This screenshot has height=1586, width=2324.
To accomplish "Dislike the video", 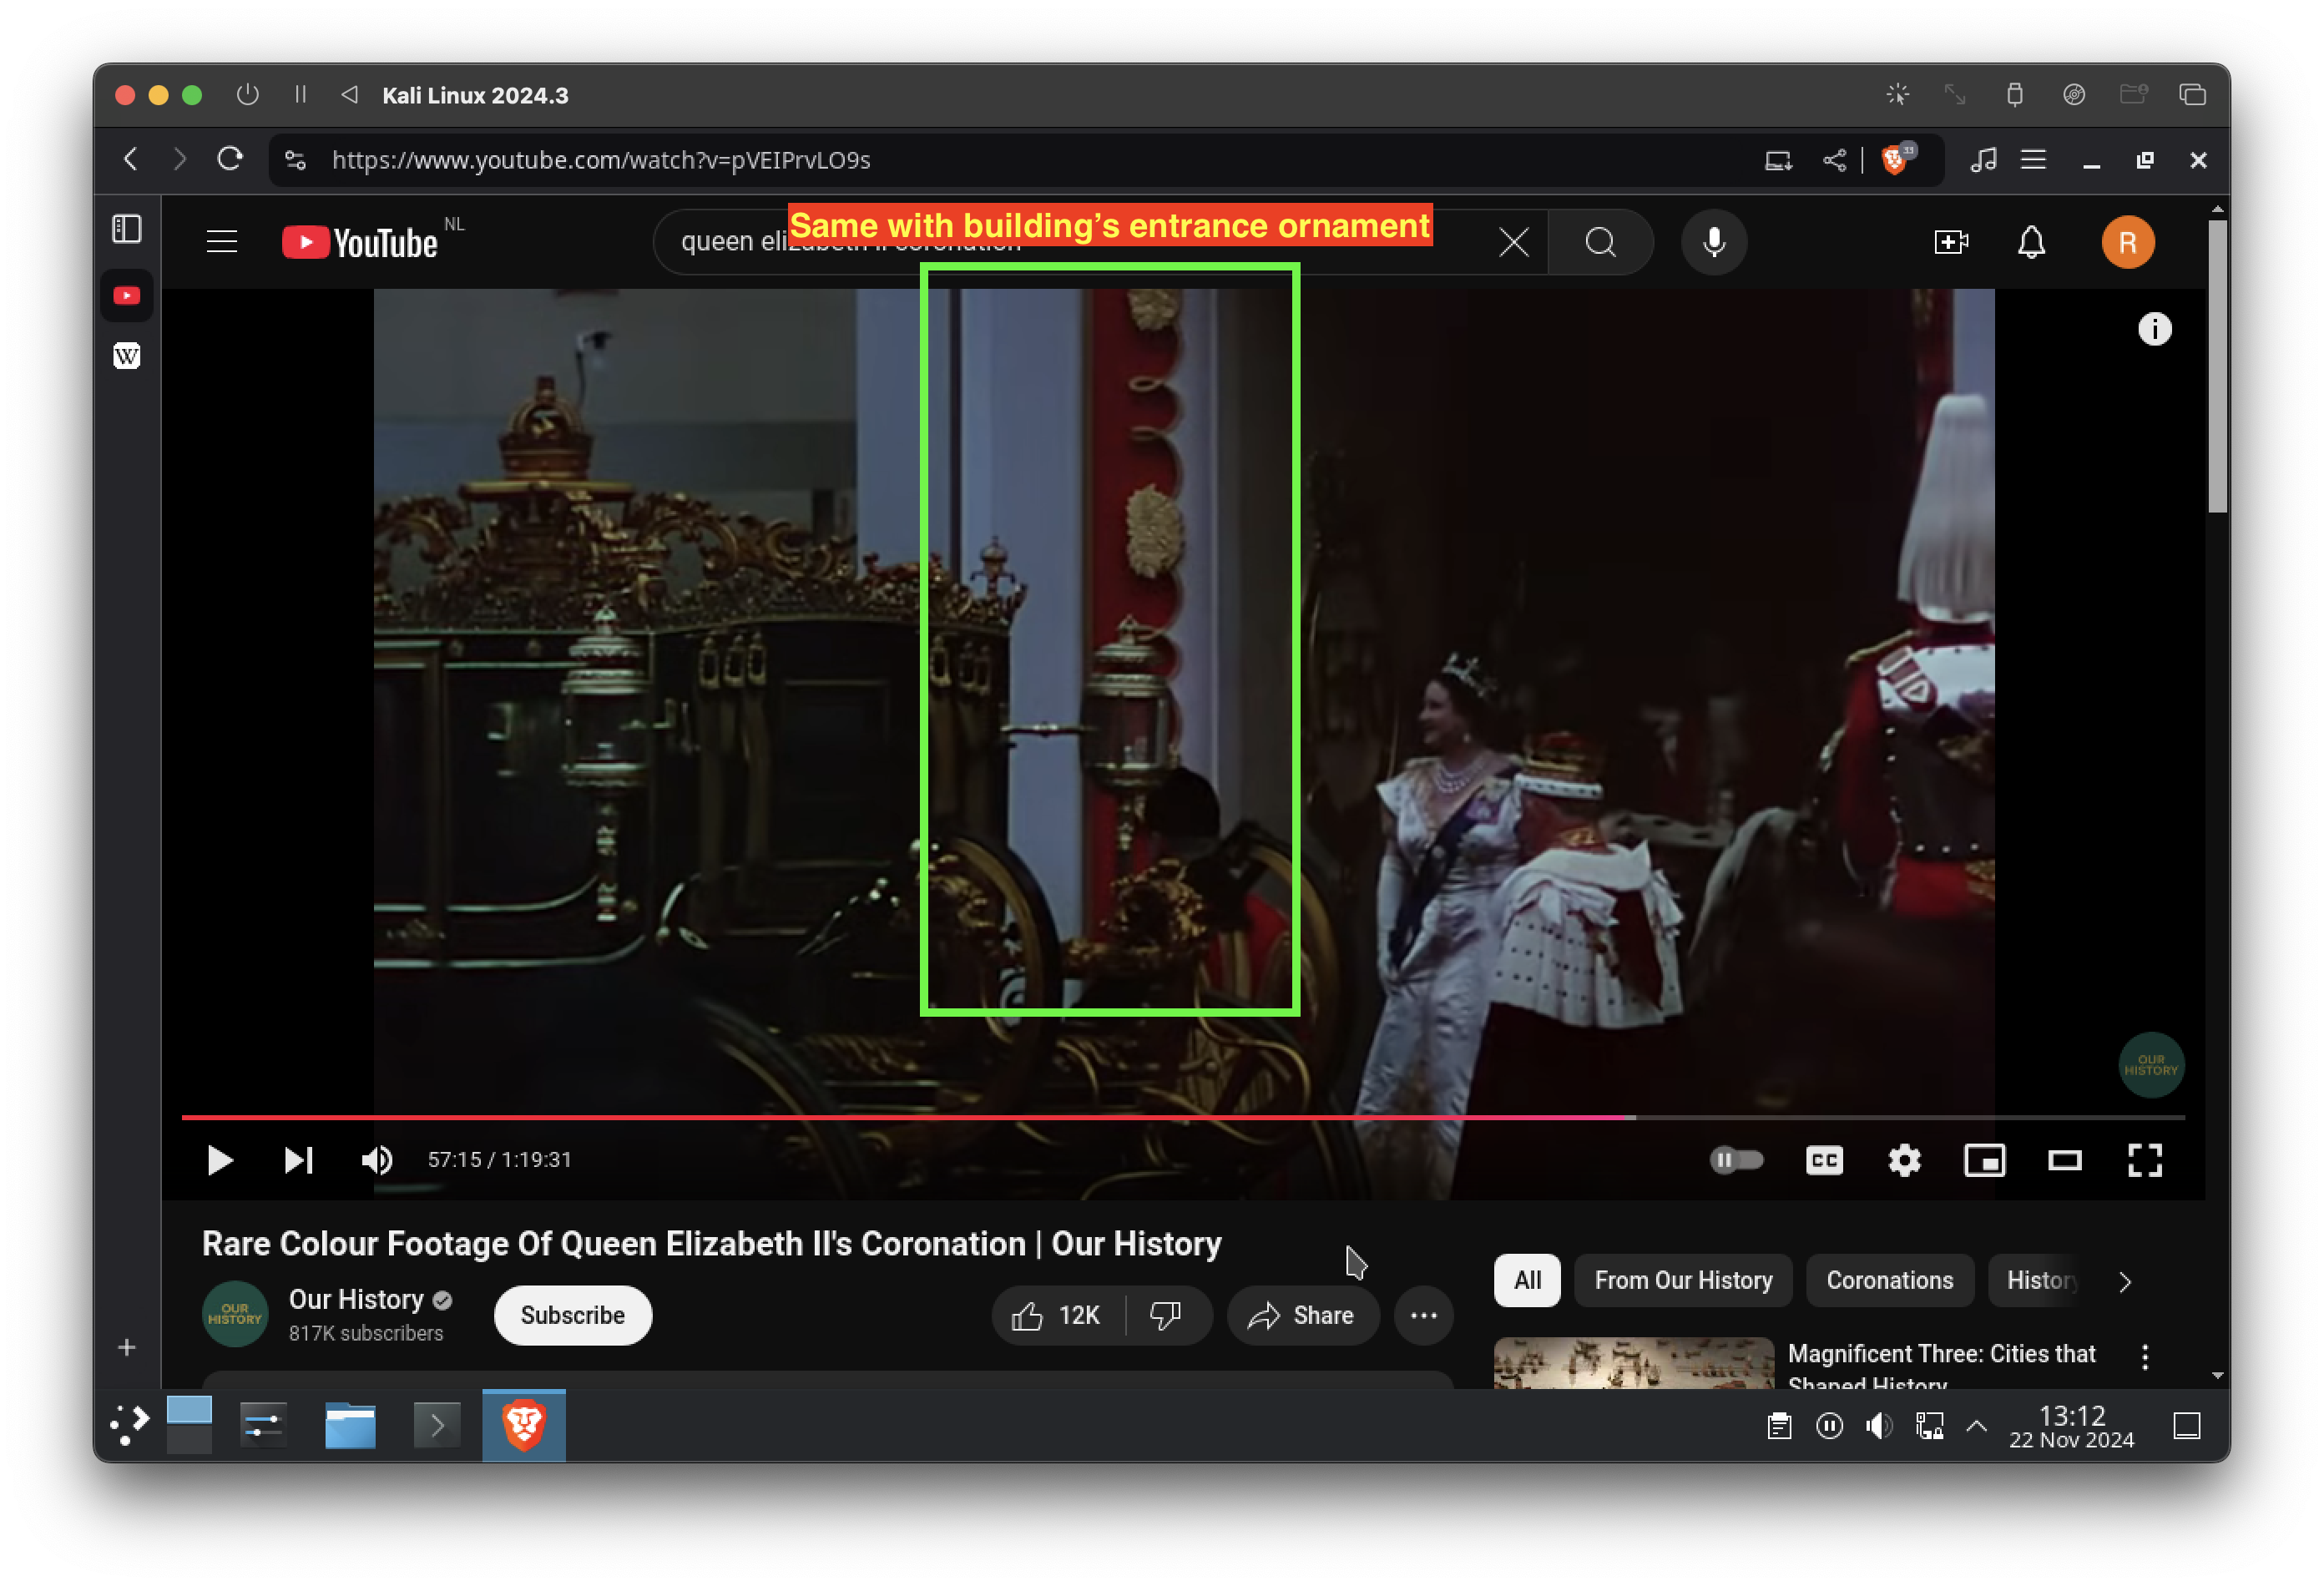I will click(x=1166, y=1315).
